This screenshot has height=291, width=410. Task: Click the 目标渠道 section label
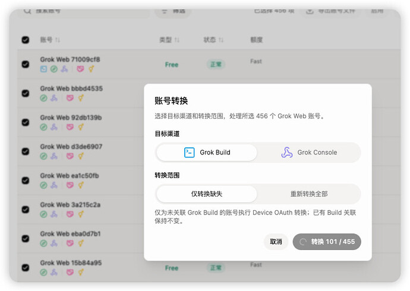coord(167,134)
